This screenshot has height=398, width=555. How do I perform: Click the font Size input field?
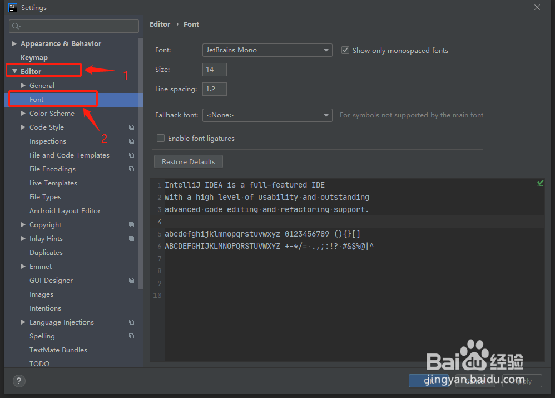point(215,70)
